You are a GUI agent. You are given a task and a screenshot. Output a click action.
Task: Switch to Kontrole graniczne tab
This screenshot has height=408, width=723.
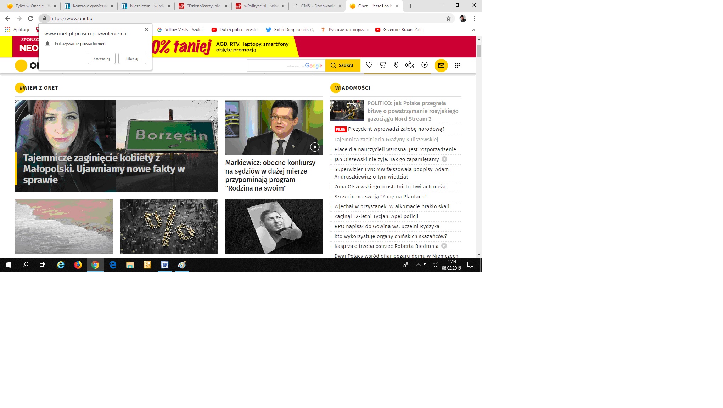[x=89, y=6]
